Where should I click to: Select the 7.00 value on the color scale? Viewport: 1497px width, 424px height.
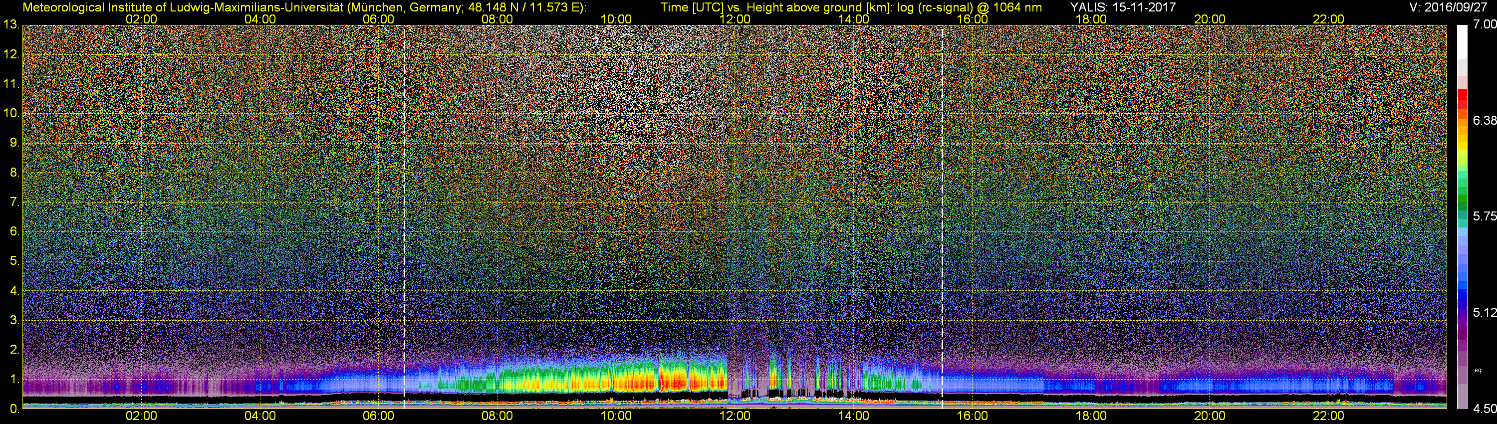[x=1484, y=24]
